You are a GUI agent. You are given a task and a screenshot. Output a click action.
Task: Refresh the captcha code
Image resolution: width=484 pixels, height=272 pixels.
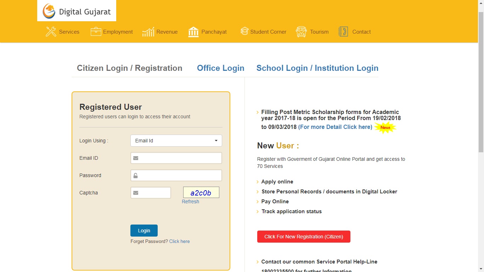coord(190,201)
